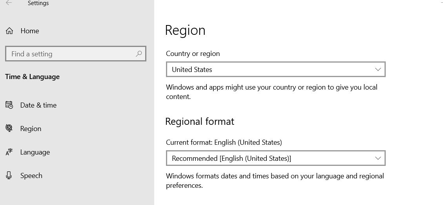Image resolution: width=443 pixels, height=205 pixels.
Task: Expand the United States dropdown chevron
Action: [x=378, y=69]
